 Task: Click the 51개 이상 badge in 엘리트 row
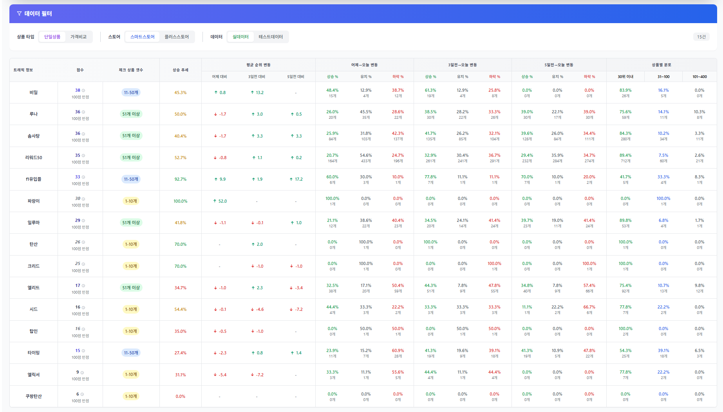pos(131,288)
